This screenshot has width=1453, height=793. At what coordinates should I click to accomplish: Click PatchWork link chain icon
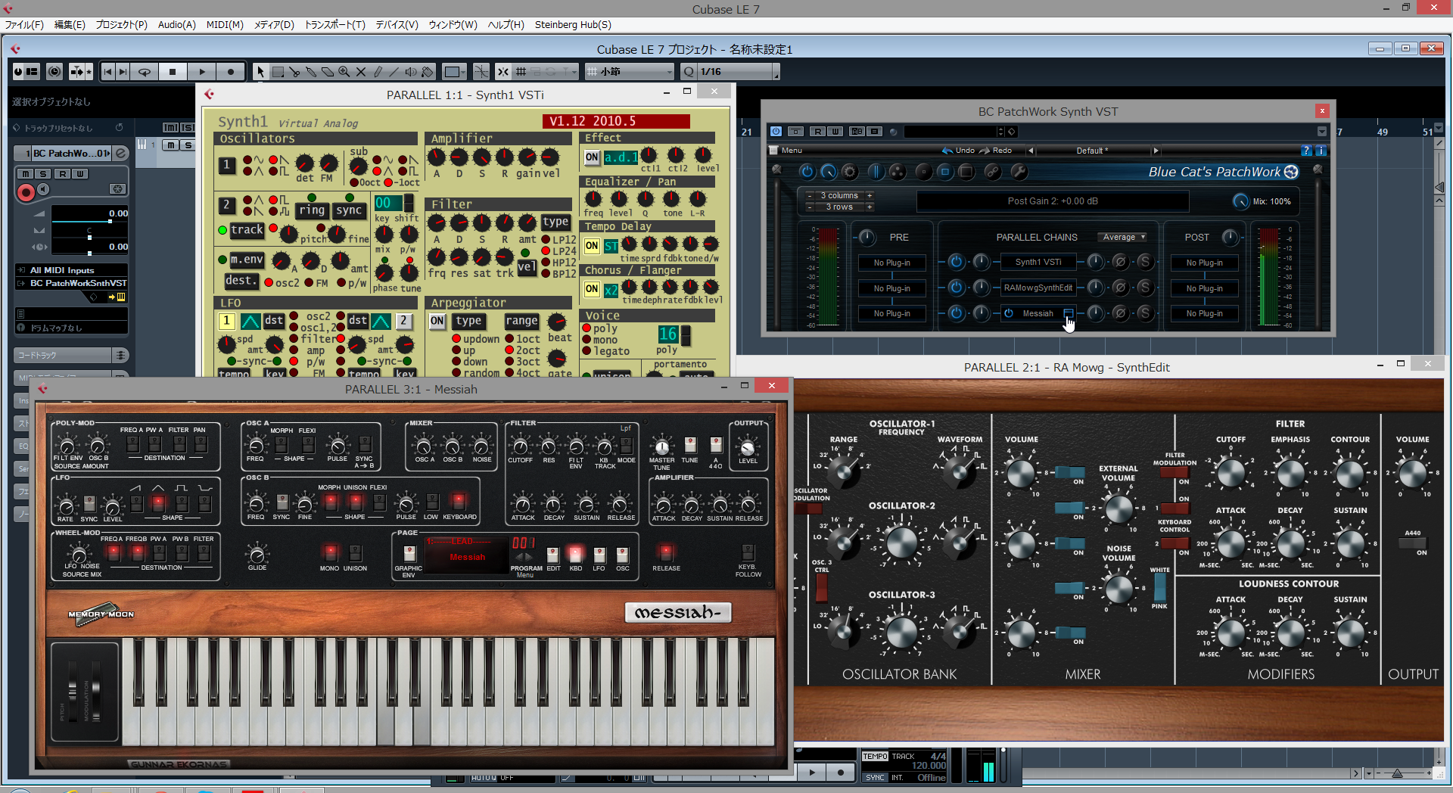point(991,172)
